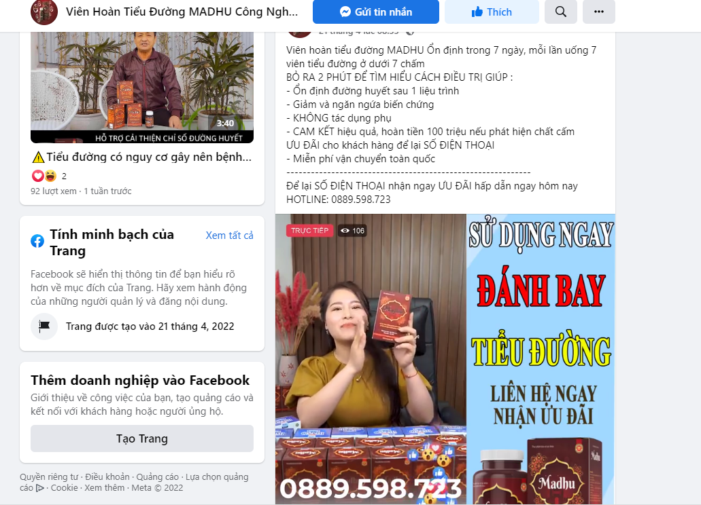Click post line 'Miễn phí vận chuyển toàn quốc'
The width and height of the screenshot is (701, 505).
[360, 159]
